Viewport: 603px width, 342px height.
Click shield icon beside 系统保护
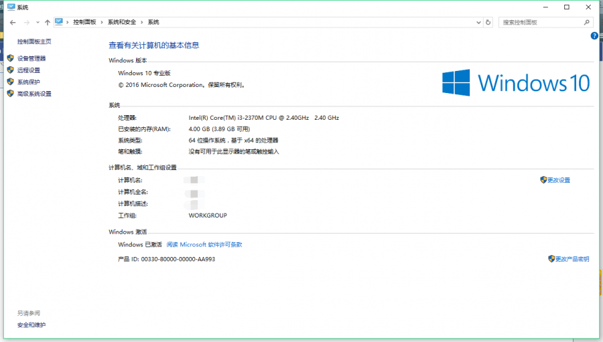10,82
